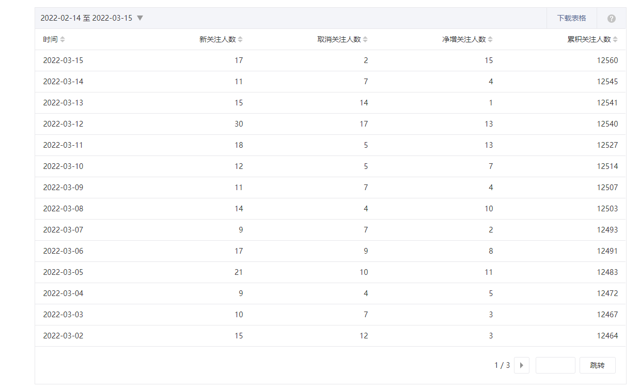This screenshot has height=388, width=640.
Task: Click the 净增关注人数 header label
Action: pyautogui.click(x=464, y=39)
